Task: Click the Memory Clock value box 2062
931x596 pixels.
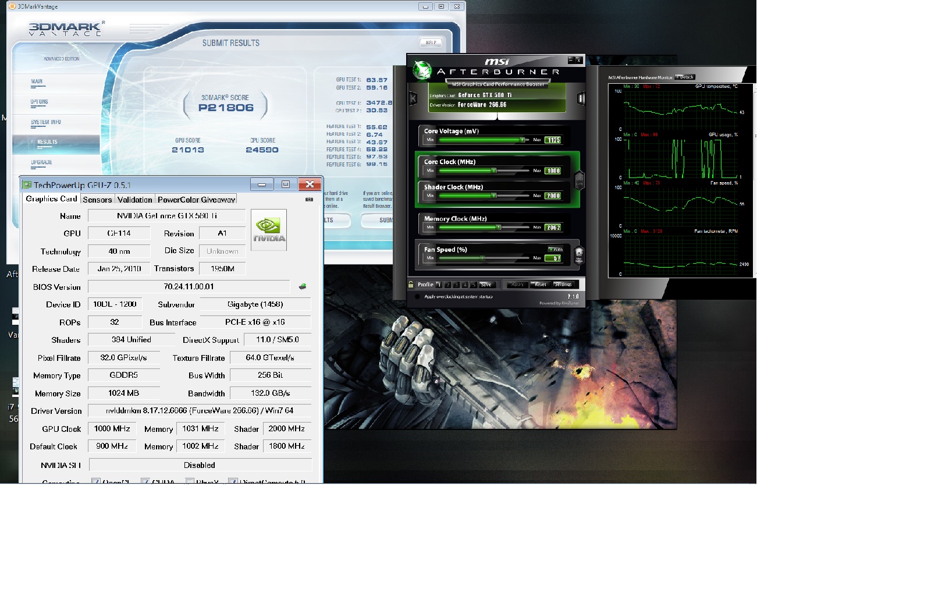Action: point(553,227)
